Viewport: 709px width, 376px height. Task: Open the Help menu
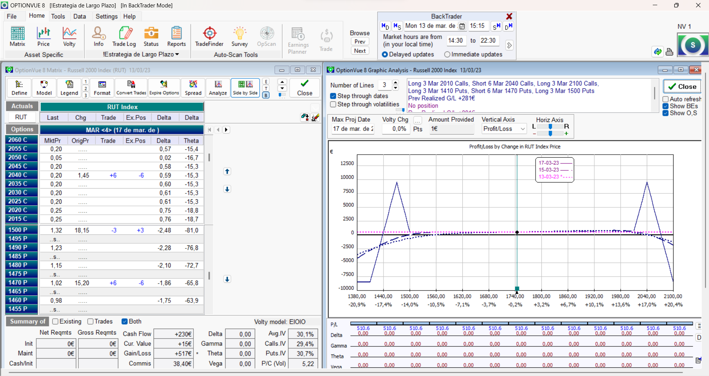point(129,16)
